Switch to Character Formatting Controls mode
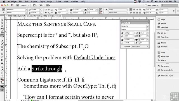 (x=4, y=10)
